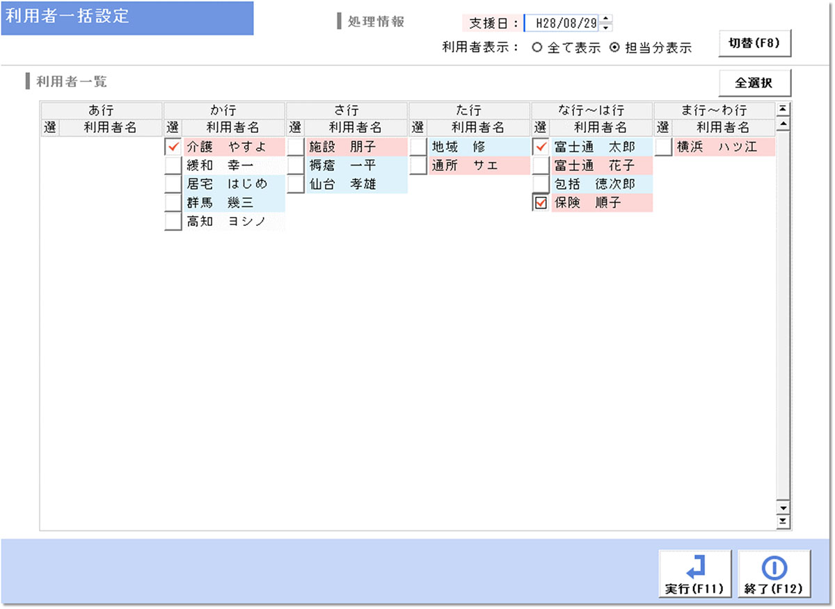Click the か行 column group header

224,111
